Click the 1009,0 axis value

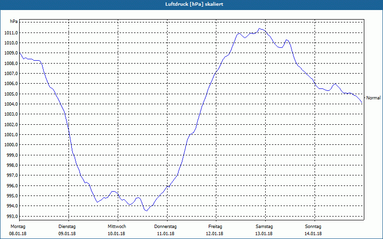(x=11, y=53)
